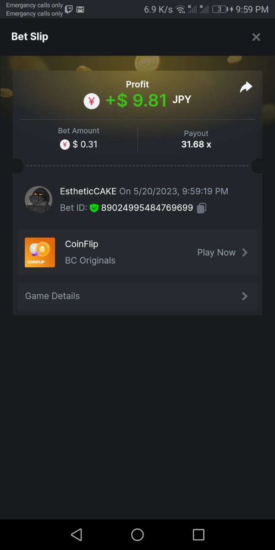
Task: Select the BC Originals label
Action: (x=90, y=261)
